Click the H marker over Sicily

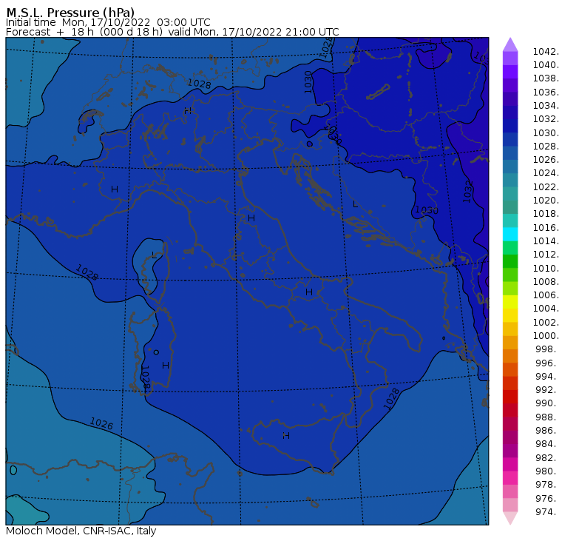coord(286,436)
